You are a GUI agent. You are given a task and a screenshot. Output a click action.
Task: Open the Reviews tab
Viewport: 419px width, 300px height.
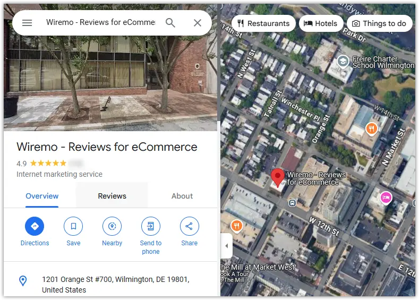click(x=112, y=196)
